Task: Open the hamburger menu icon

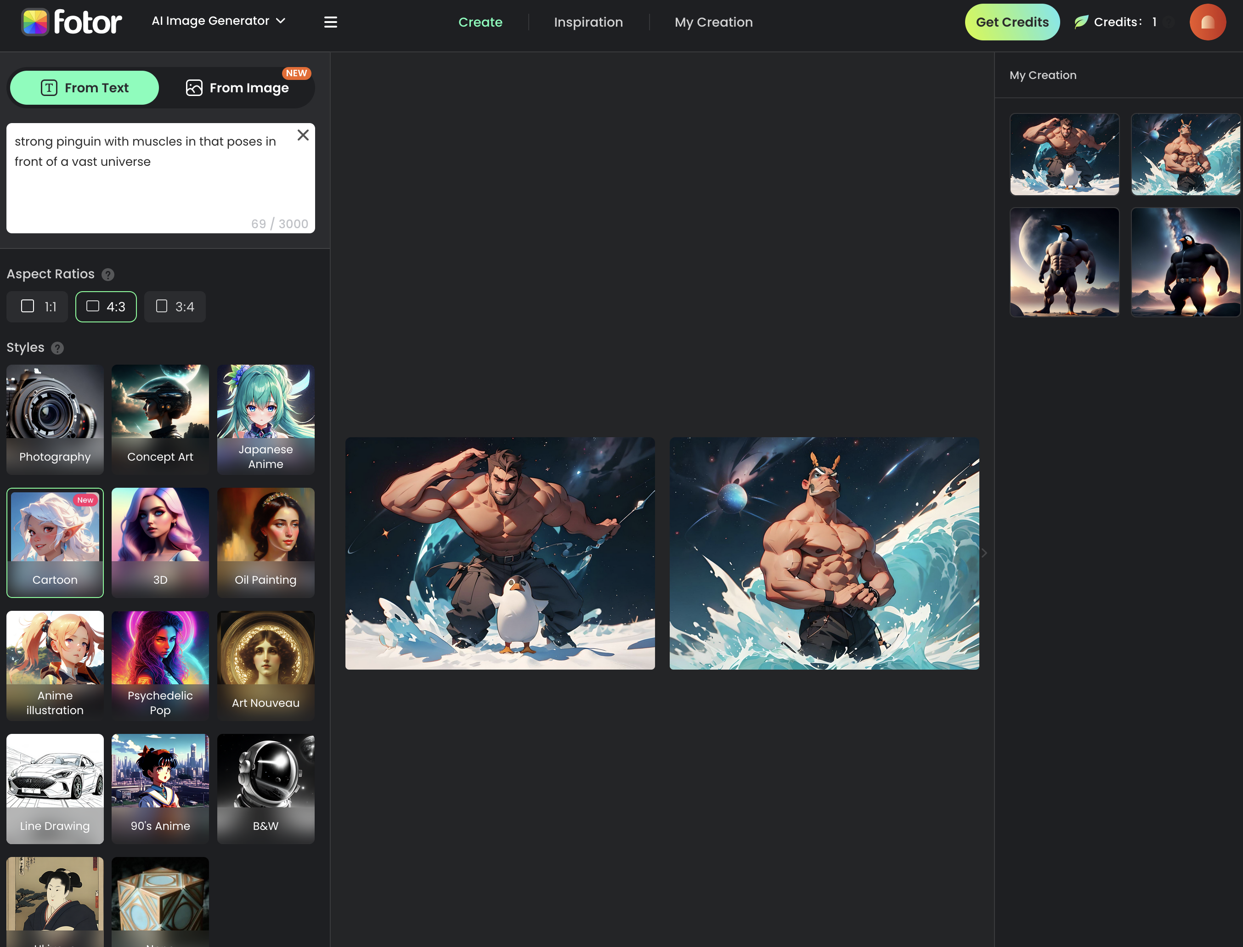Action: tap(330, 22)
